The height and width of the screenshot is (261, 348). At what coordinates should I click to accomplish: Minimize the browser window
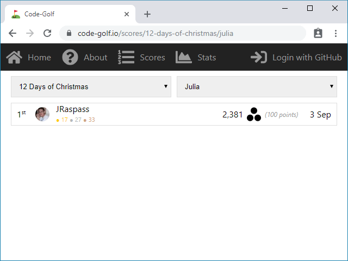click(x=285, y=9)
